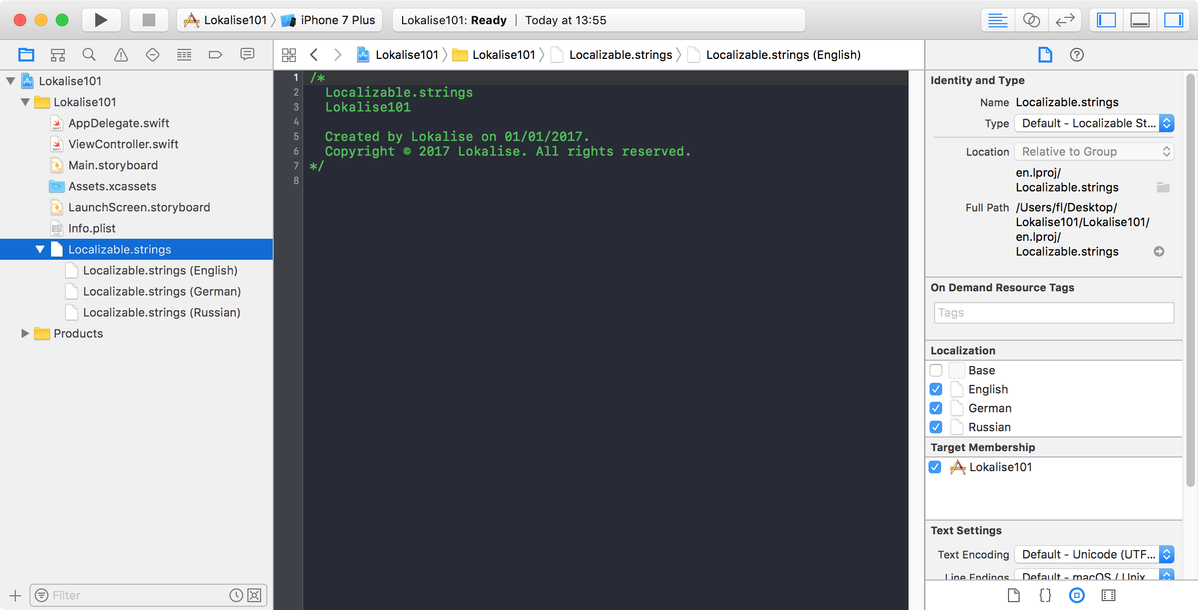Image resolution: width=1198 pixels, height=610 pixels.
Task: Go back in editor history
Action: click(314, 55)
